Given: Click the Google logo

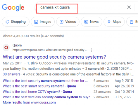Looking at the screenshot, I should 13,8.
